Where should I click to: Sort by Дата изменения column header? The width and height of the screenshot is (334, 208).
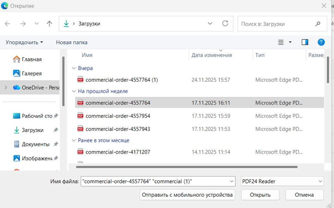point(212,55)
